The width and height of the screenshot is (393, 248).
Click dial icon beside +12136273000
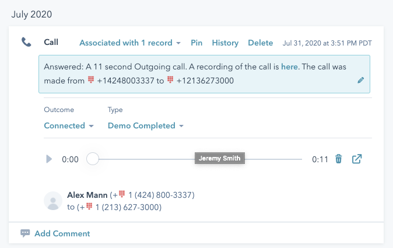(x=170, y=80)
